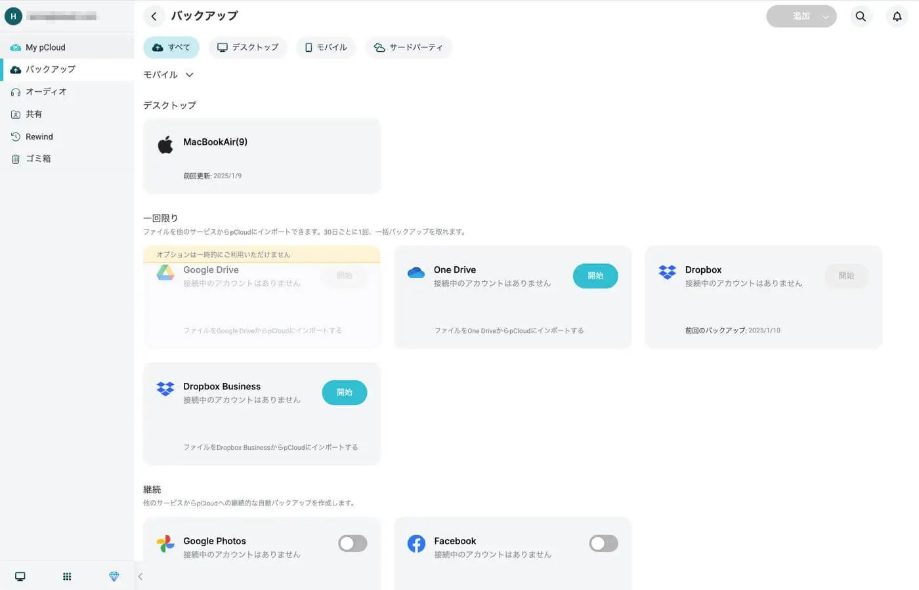Select the サードパーティ filter tab
The height and width of the screenshot is (590, 919).
tap(408, 47)
